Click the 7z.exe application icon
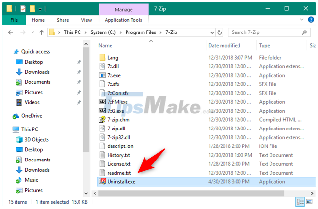318x209 pixels. tap(102, 75)
